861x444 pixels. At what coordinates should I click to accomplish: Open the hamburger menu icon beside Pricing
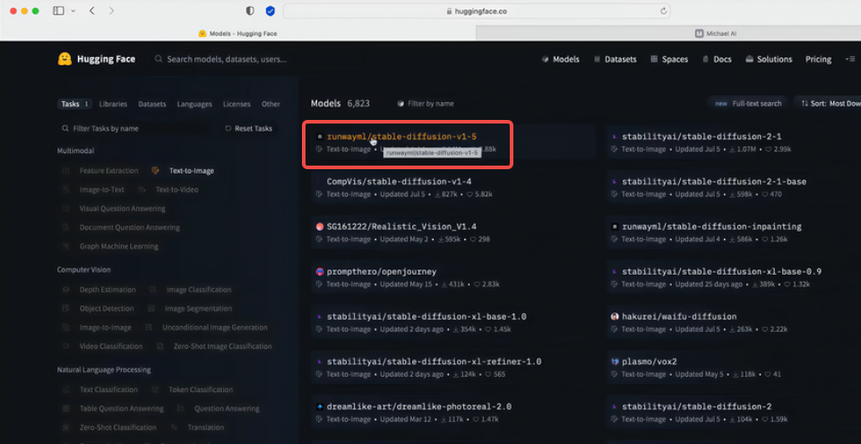[850, 59]
